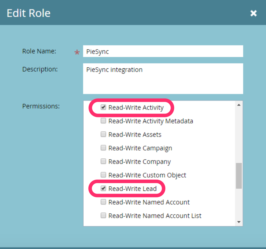266x249 pixels.
Task: Close the Edit Role dialog
Action: pos(253,13)
